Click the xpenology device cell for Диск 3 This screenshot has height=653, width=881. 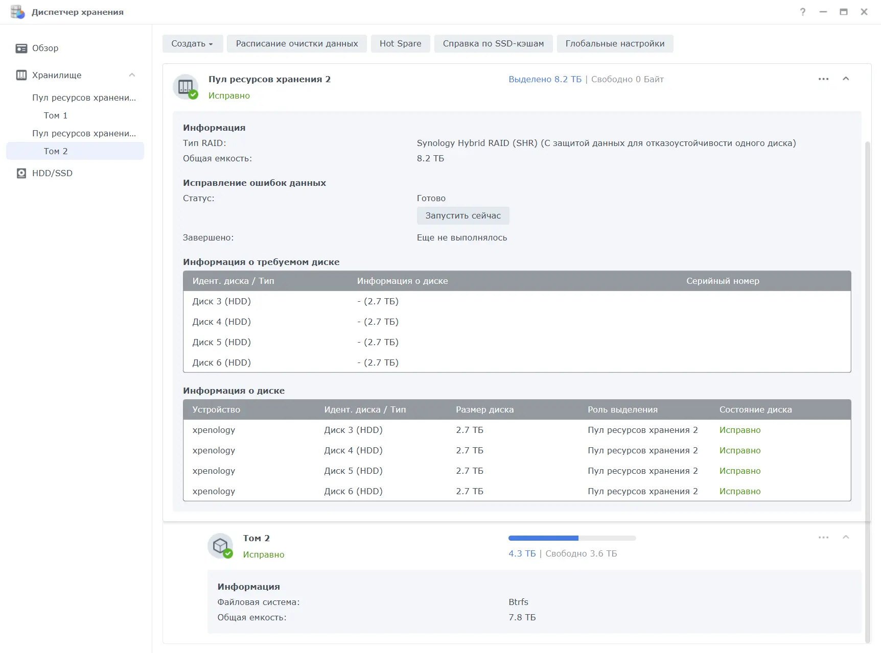[214, 430]
